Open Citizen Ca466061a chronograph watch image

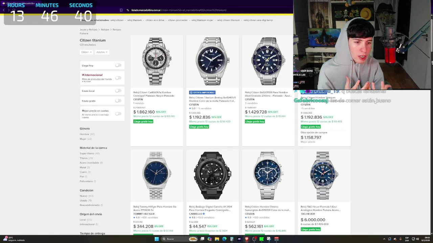157,61
